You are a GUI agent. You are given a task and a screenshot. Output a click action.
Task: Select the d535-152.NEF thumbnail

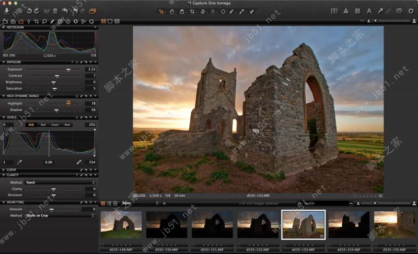258,224
